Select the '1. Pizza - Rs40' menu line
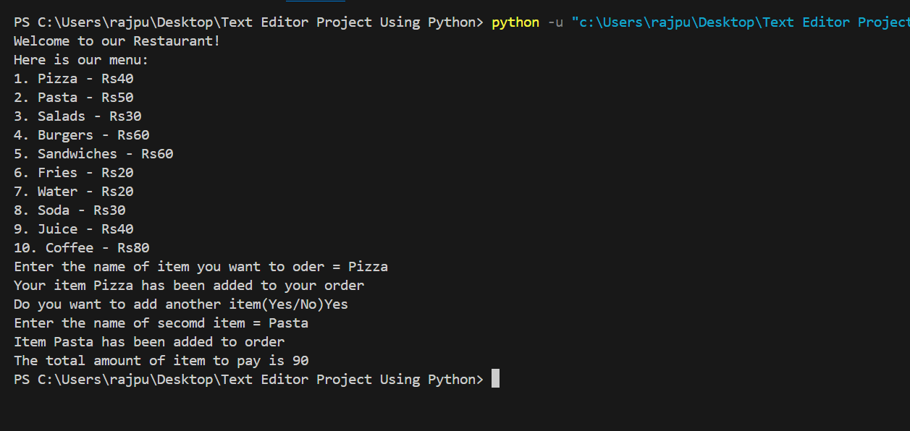 pyautogui.click(x=74, y=79)
